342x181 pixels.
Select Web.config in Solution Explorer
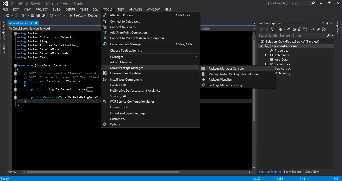(282, 73)
